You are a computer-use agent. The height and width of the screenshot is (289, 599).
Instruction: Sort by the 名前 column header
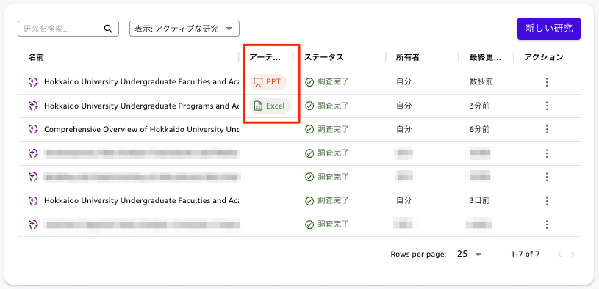(36, 57)
